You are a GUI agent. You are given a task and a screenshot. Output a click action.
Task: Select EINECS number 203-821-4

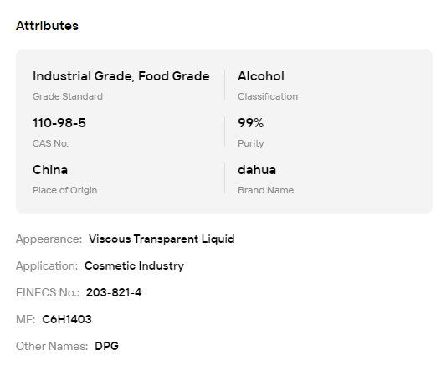click(x=114, y=292)
